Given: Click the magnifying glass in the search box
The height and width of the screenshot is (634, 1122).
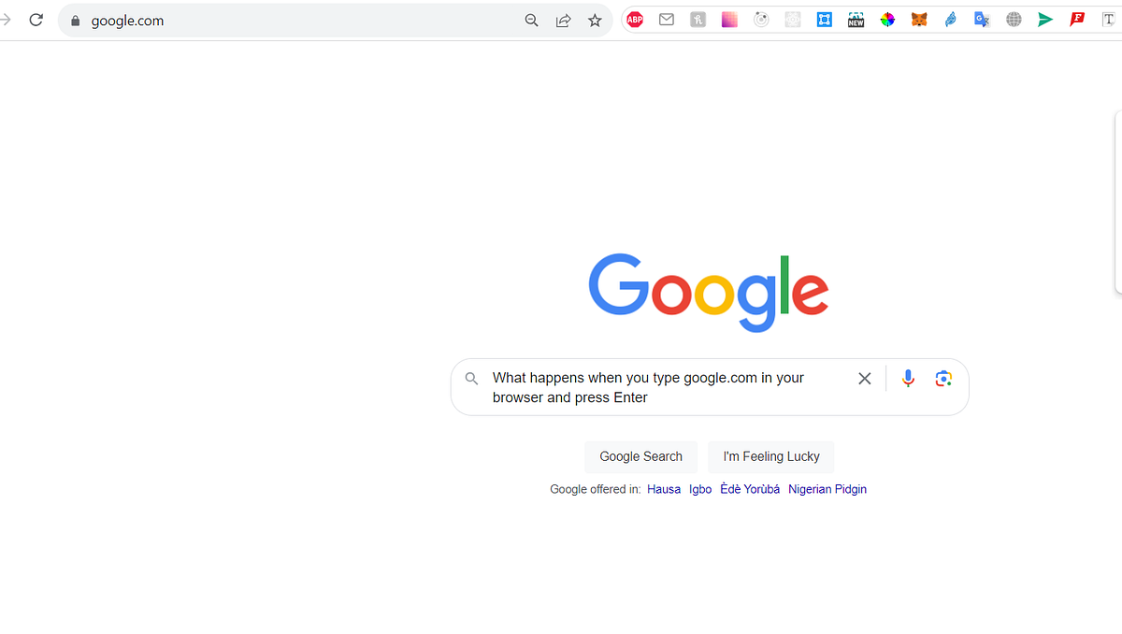Looking at the screenshot, I should tap(471, 378).
